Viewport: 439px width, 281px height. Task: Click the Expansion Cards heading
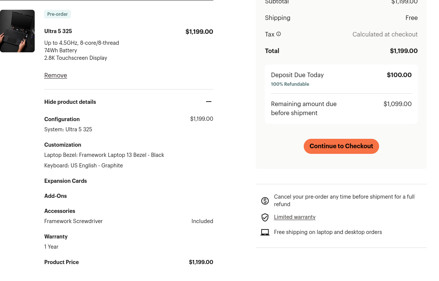(66, 181)
